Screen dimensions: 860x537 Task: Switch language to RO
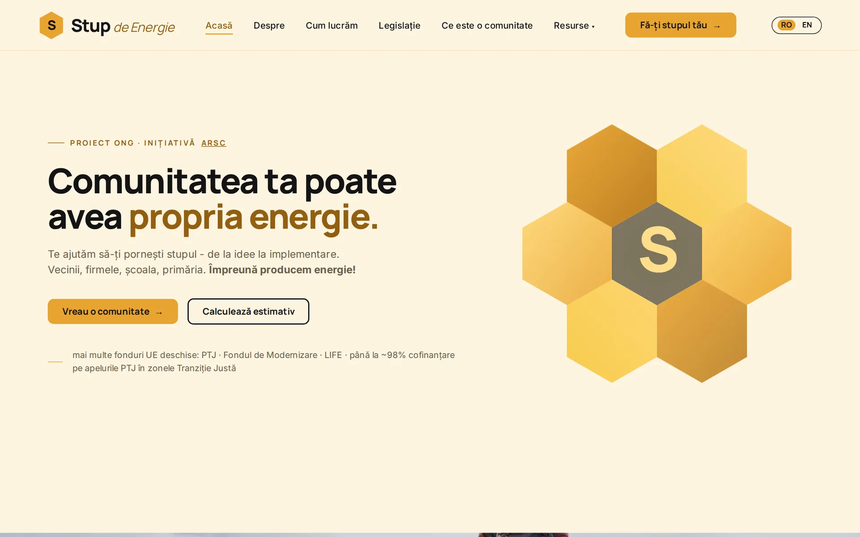pos(787,25)
